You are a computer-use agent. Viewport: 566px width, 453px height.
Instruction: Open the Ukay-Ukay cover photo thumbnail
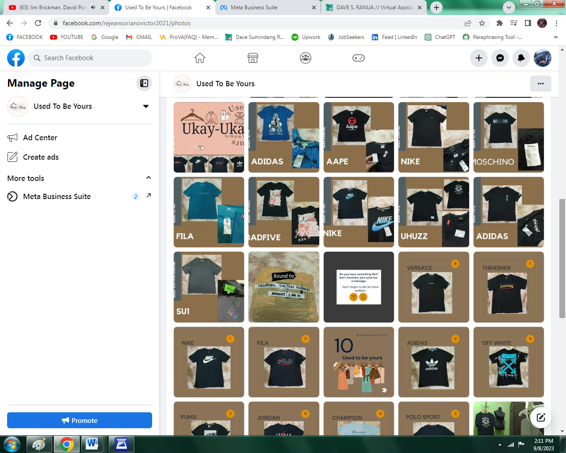[x=209, y=138]
